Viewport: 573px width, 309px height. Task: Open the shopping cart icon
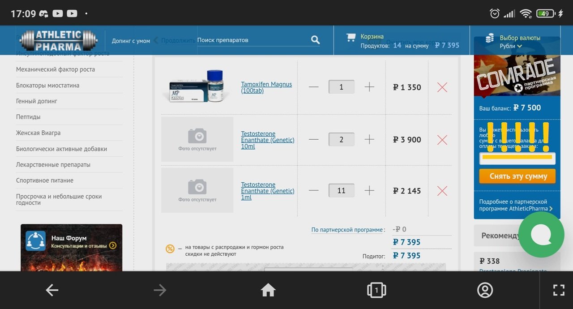tap(351, 38)
